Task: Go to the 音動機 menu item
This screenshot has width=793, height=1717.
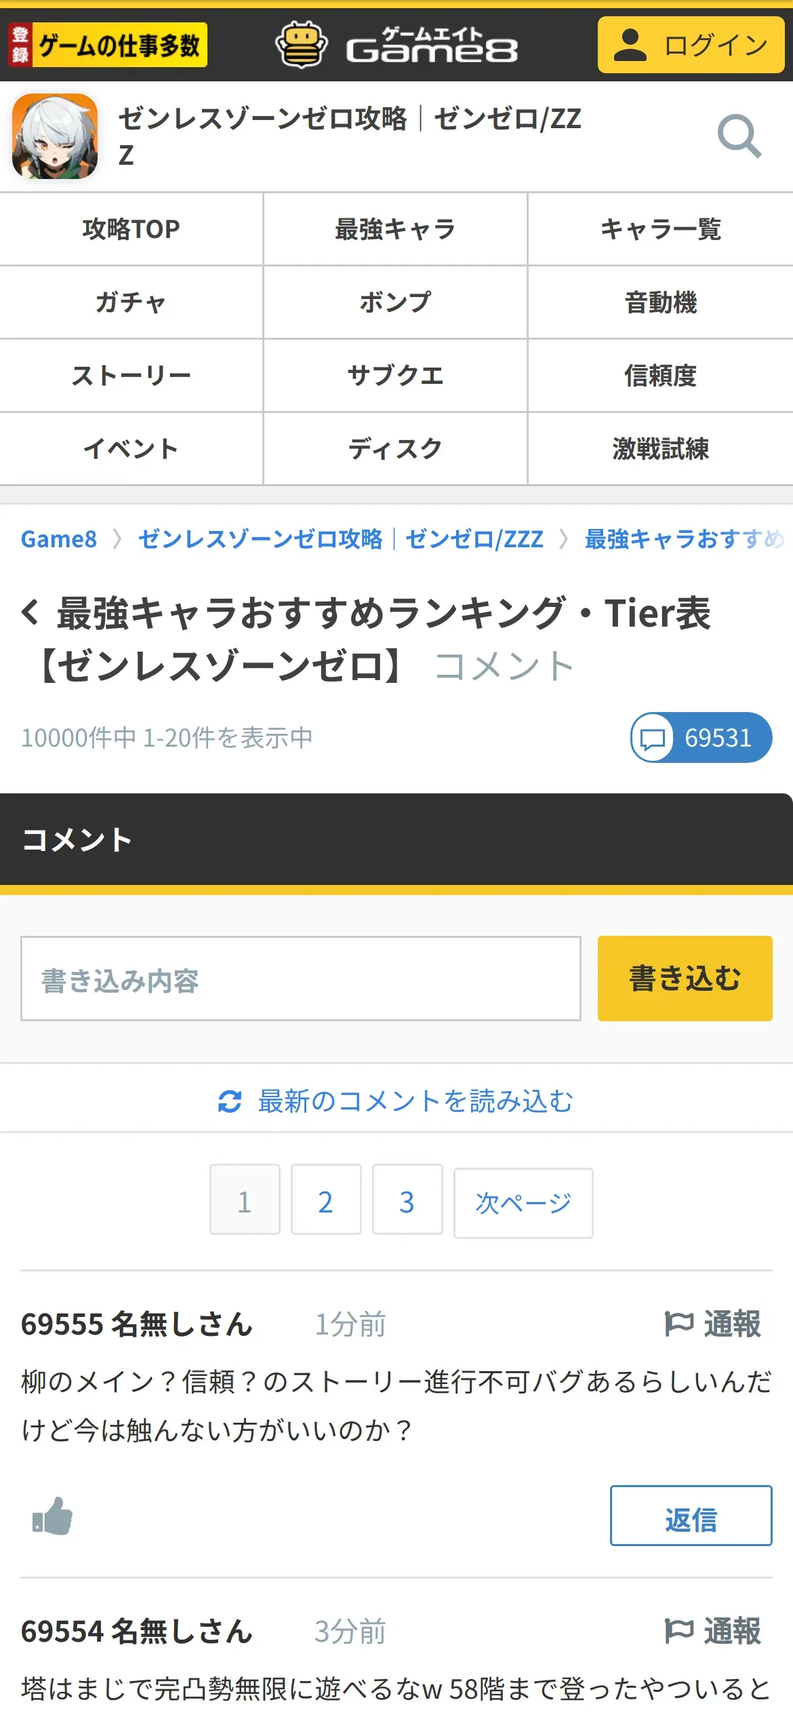Action: point(661,302)
